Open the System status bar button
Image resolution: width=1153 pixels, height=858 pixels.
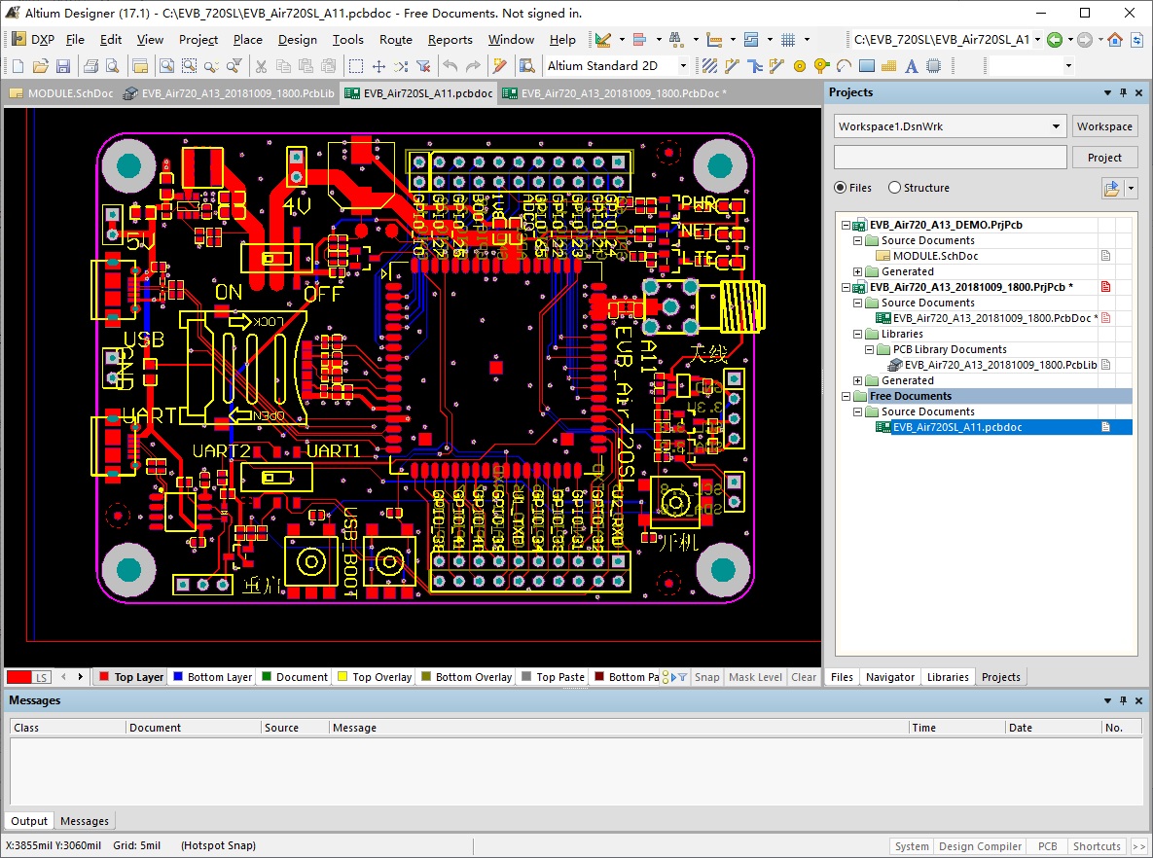(912, 846)
